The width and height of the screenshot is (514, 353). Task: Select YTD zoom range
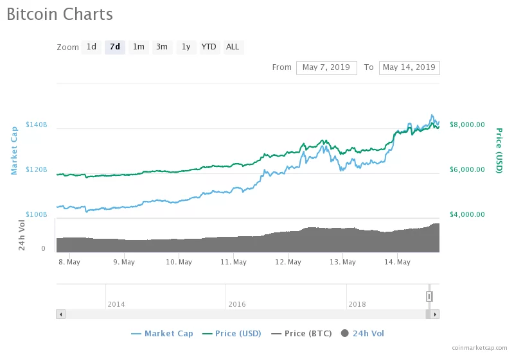[209, 47]
